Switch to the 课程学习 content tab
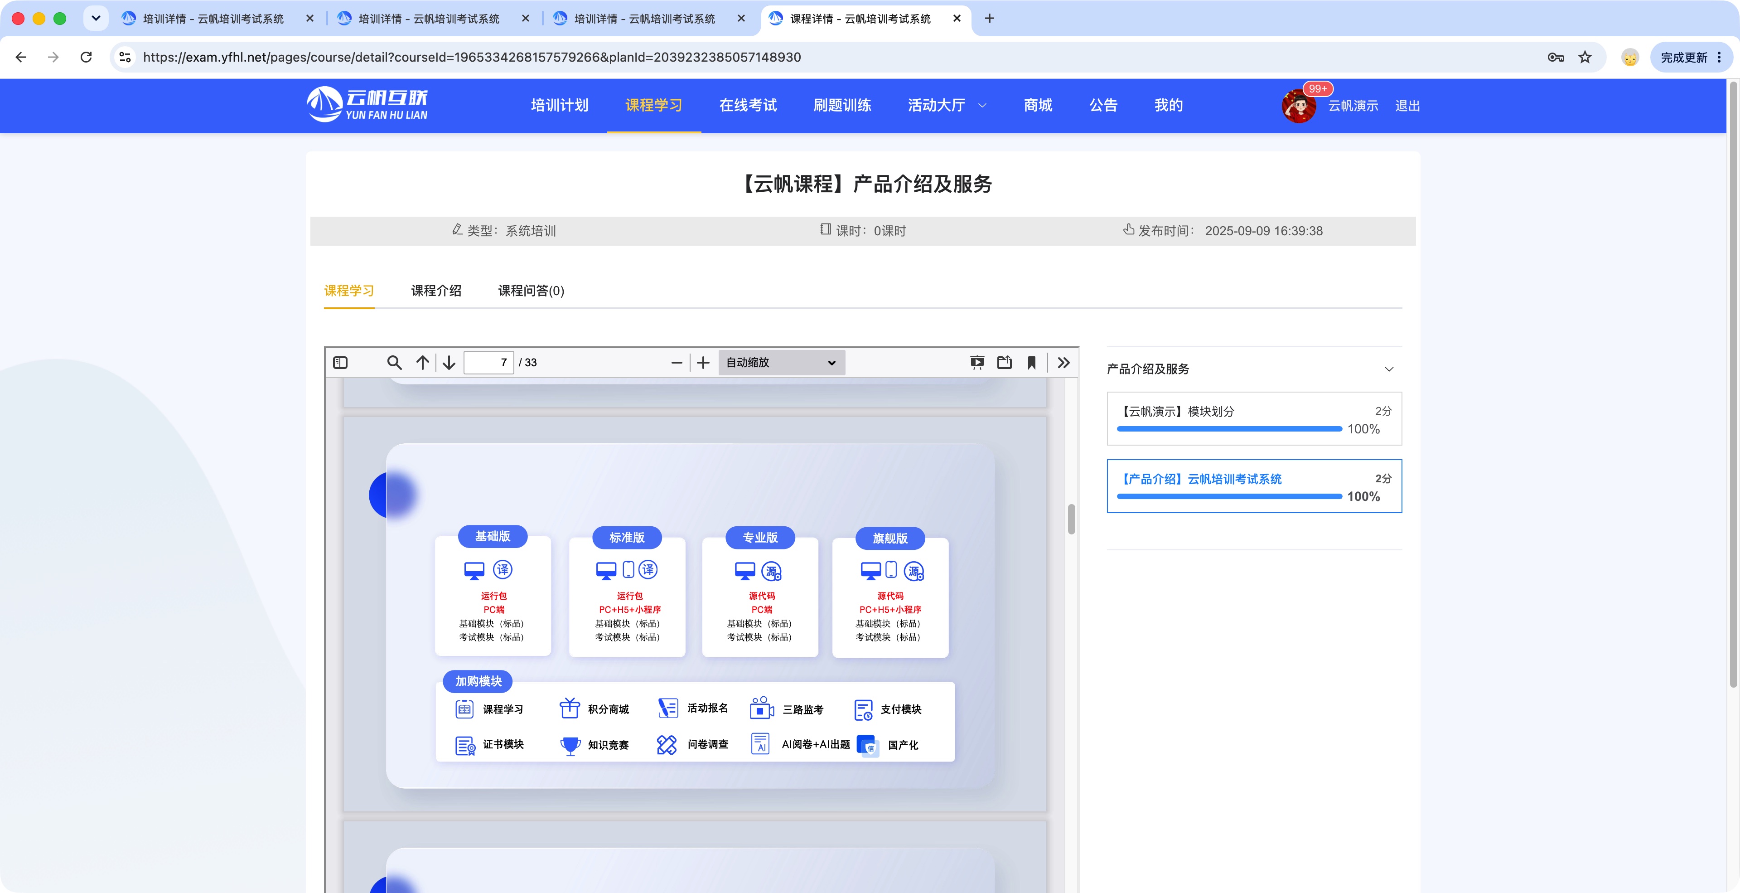The width and height of the screenshot is (1740, 893). click(349, 291)
